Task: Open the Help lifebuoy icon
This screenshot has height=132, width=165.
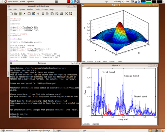Action: click(x=71, y=14)
